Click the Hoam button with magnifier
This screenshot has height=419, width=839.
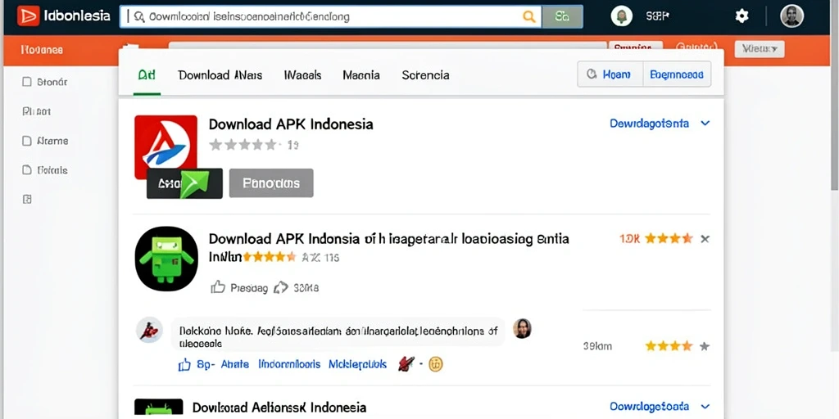click(x=610, y=74)
